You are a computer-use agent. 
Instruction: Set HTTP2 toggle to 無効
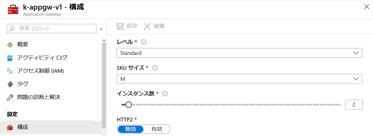click(x=130, y=129)
